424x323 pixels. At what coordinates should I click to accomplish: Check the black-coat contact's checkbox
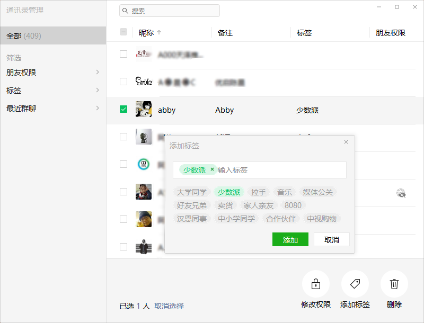(x=123, y=247)
